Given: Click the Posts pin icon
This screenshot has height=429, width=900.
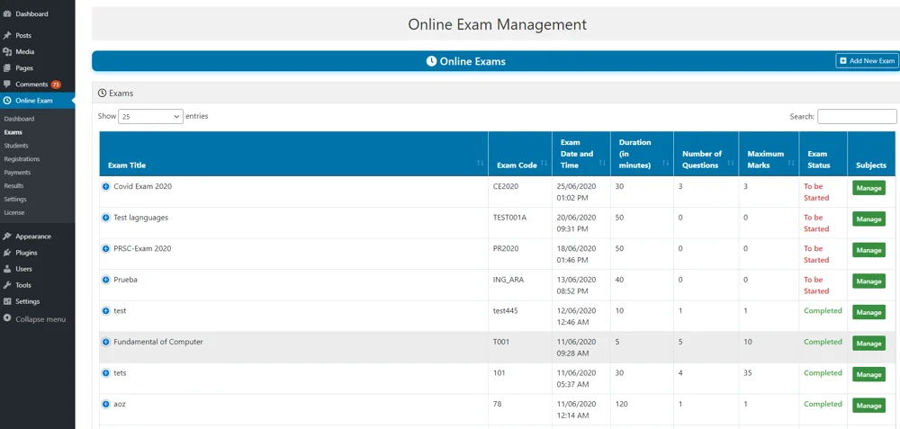Looking at the screenshot, I should pyautogui.click(x=7, y=36).
